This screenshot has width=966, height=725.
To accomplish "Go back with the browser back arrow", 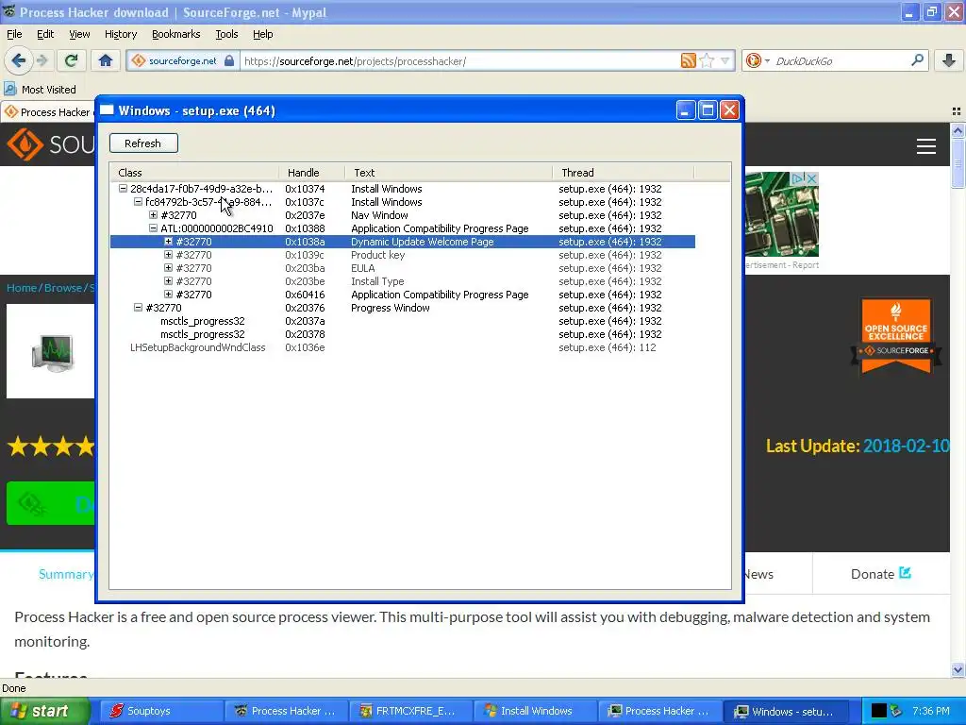I will [19, 60].
